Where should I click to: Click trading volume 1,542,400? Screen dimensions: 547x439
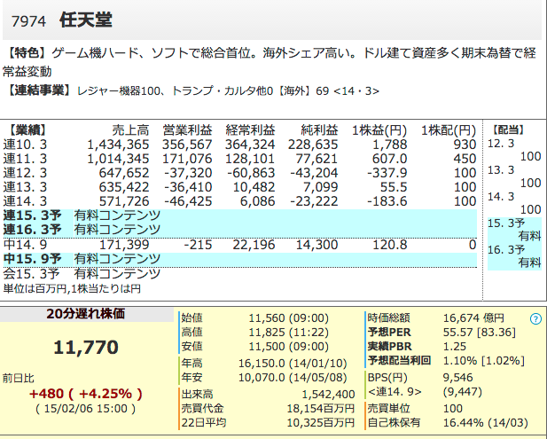coord(328,395)
